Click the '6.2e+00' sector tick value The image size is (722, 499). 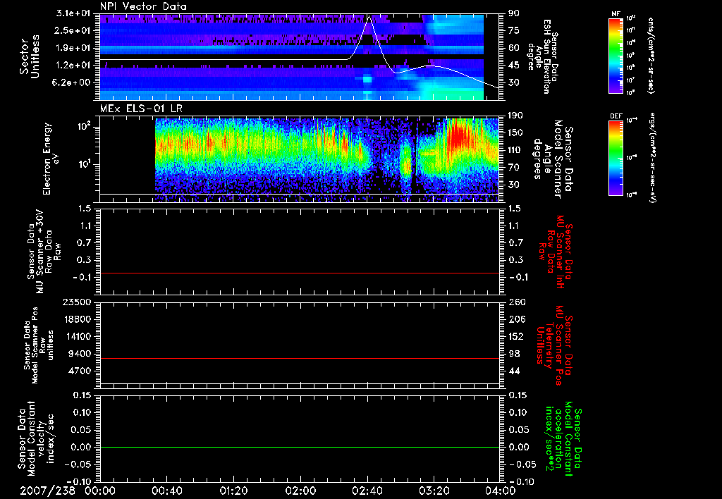tap(72, 82)
